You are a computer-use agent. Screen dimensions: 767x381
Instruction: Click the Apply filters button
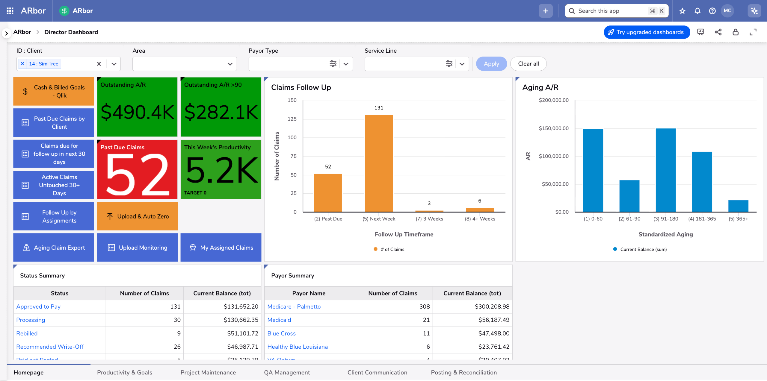(491, 64)
